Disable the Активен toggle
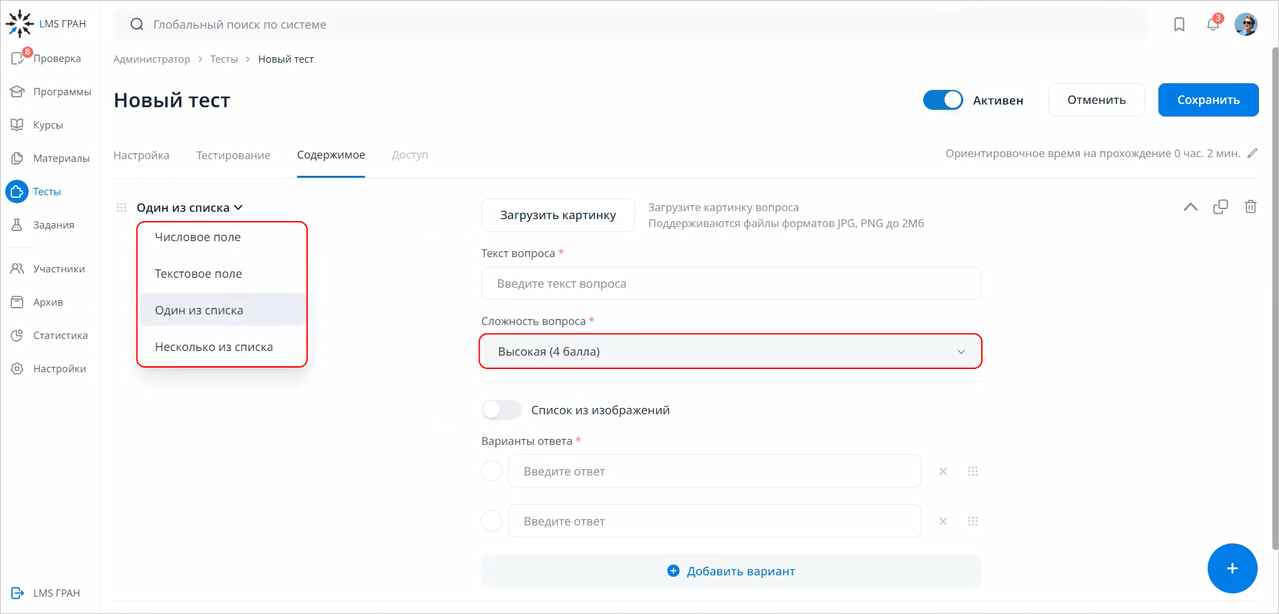The width and height of the screenshot is (1279, 614). (x=943, y=99)
